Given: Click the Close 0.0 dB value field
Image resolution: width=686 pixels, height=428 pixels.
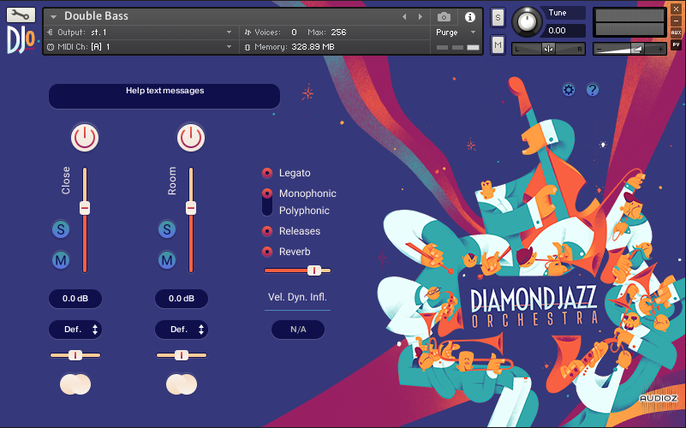Looking at the screenshot, I should (x=75, y=299).
